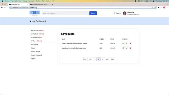Open Chrome's three-dot menu
169x95 pixels.
(167, 8)
